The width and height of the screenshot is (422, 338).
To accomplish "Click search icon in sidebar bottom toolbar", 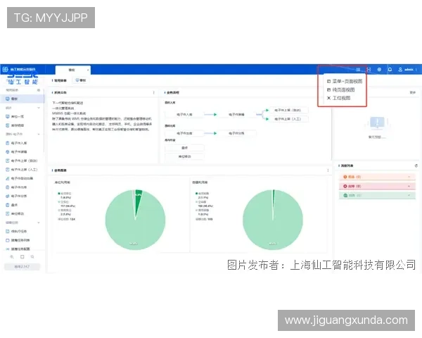I will 32,257.
